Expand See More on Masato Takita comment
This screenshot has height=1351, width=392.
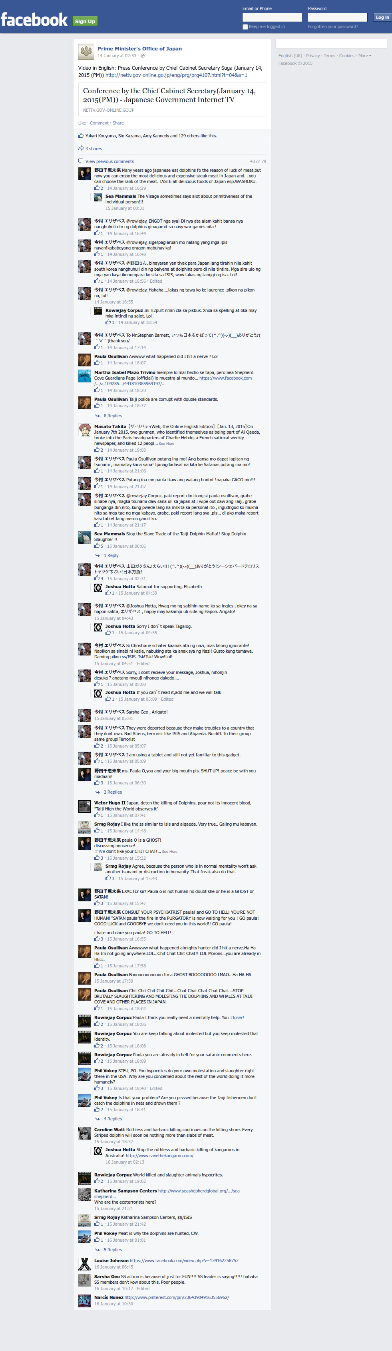point(166,444)
